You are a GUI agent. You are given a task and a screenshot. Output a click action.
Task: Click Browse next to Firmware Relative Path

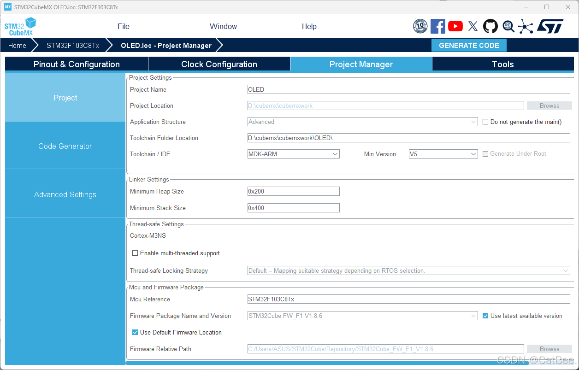click(x=549, y=349)
